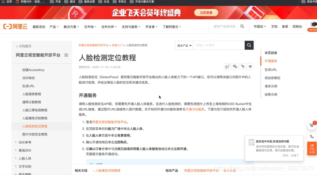Select 人脸检测定位教程 in sidebar
The height and width of the screenshot is (175, 317).
[34, 126]
